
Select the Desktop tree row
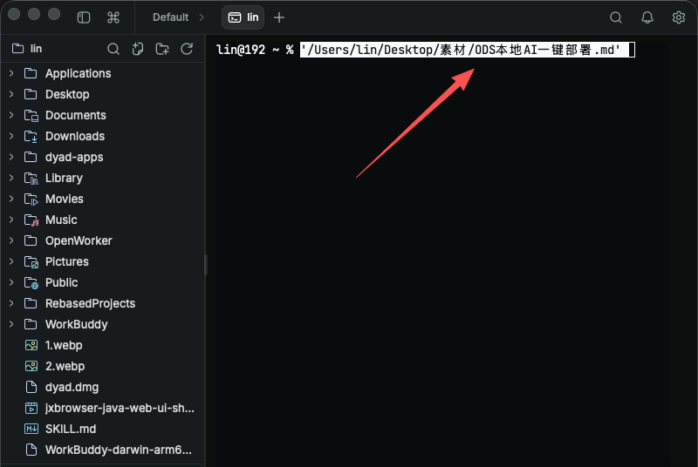pos(102,94)
